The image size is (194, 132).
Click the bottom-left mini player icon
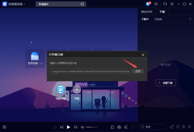tap(5, 127)
